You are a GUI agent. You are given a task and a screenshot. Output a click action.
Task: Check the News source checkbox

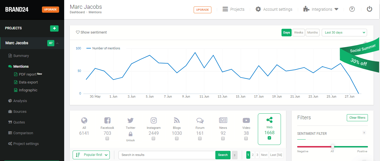click(x=223, y=139)
